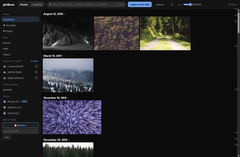The image size is (240, 157).
Task: Open the aerial autumn forest thumbnail
Action: [x=117, y=33]
